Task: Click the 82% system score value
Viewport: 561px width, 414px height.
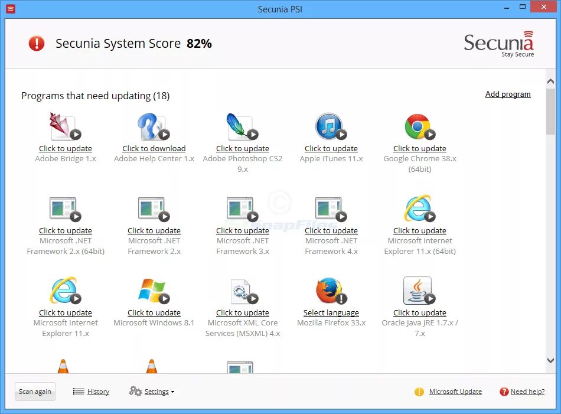Action: click(x=199, y=44)
